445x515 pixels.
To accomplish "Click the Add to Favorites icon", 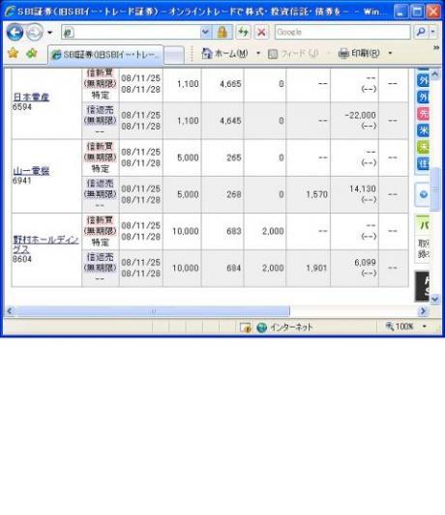I will click(32, 53).
